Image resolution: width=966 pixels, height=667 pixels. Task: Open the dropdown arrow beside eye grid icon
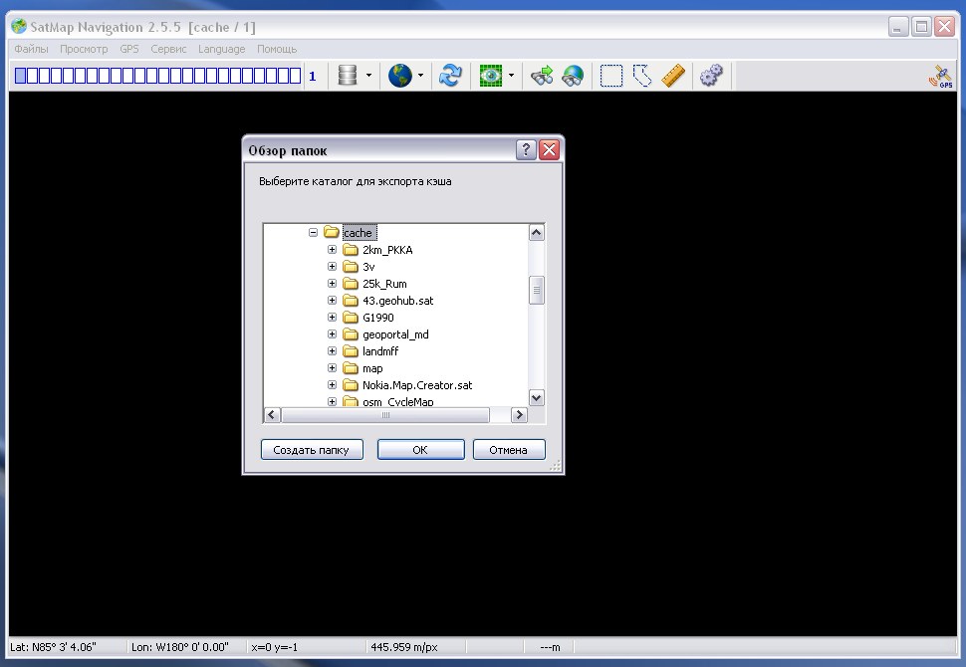[x=511, y=75]
